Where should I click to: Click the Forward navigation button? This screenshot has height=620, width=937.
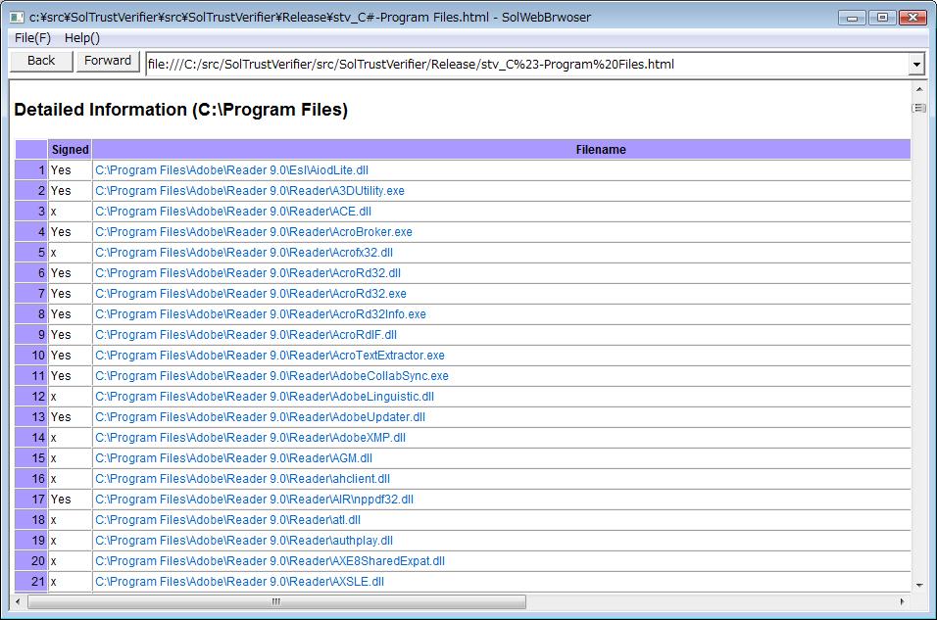(x=108, y=61)
